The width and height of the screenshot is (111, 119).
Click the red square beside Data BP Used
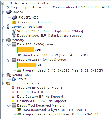(x=13, y=92)
